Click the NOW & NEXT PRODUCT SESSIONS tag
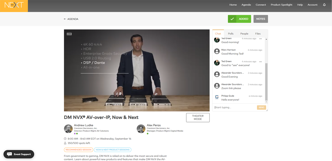This screenshot has width=332, height=161. pos(113,150)
